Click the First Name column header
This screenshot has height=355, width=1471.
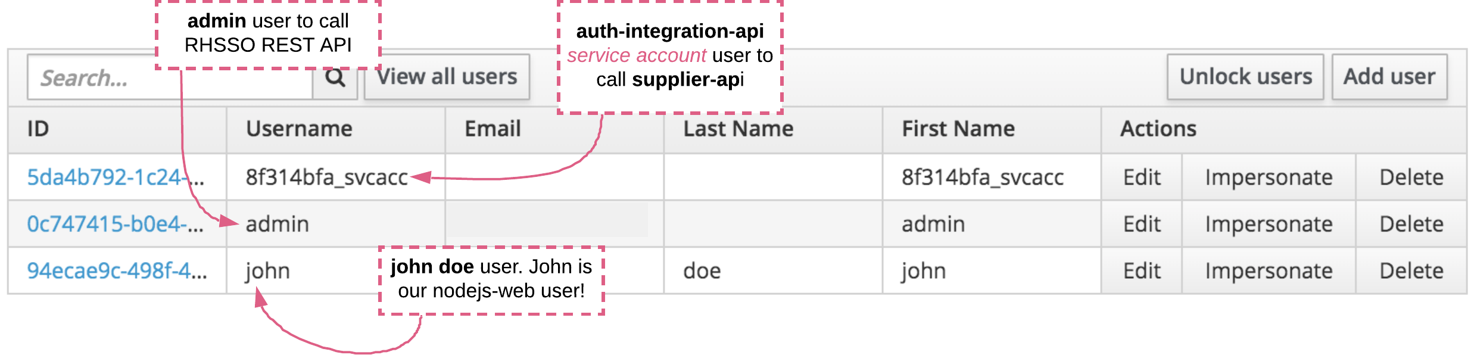(958, 129)
